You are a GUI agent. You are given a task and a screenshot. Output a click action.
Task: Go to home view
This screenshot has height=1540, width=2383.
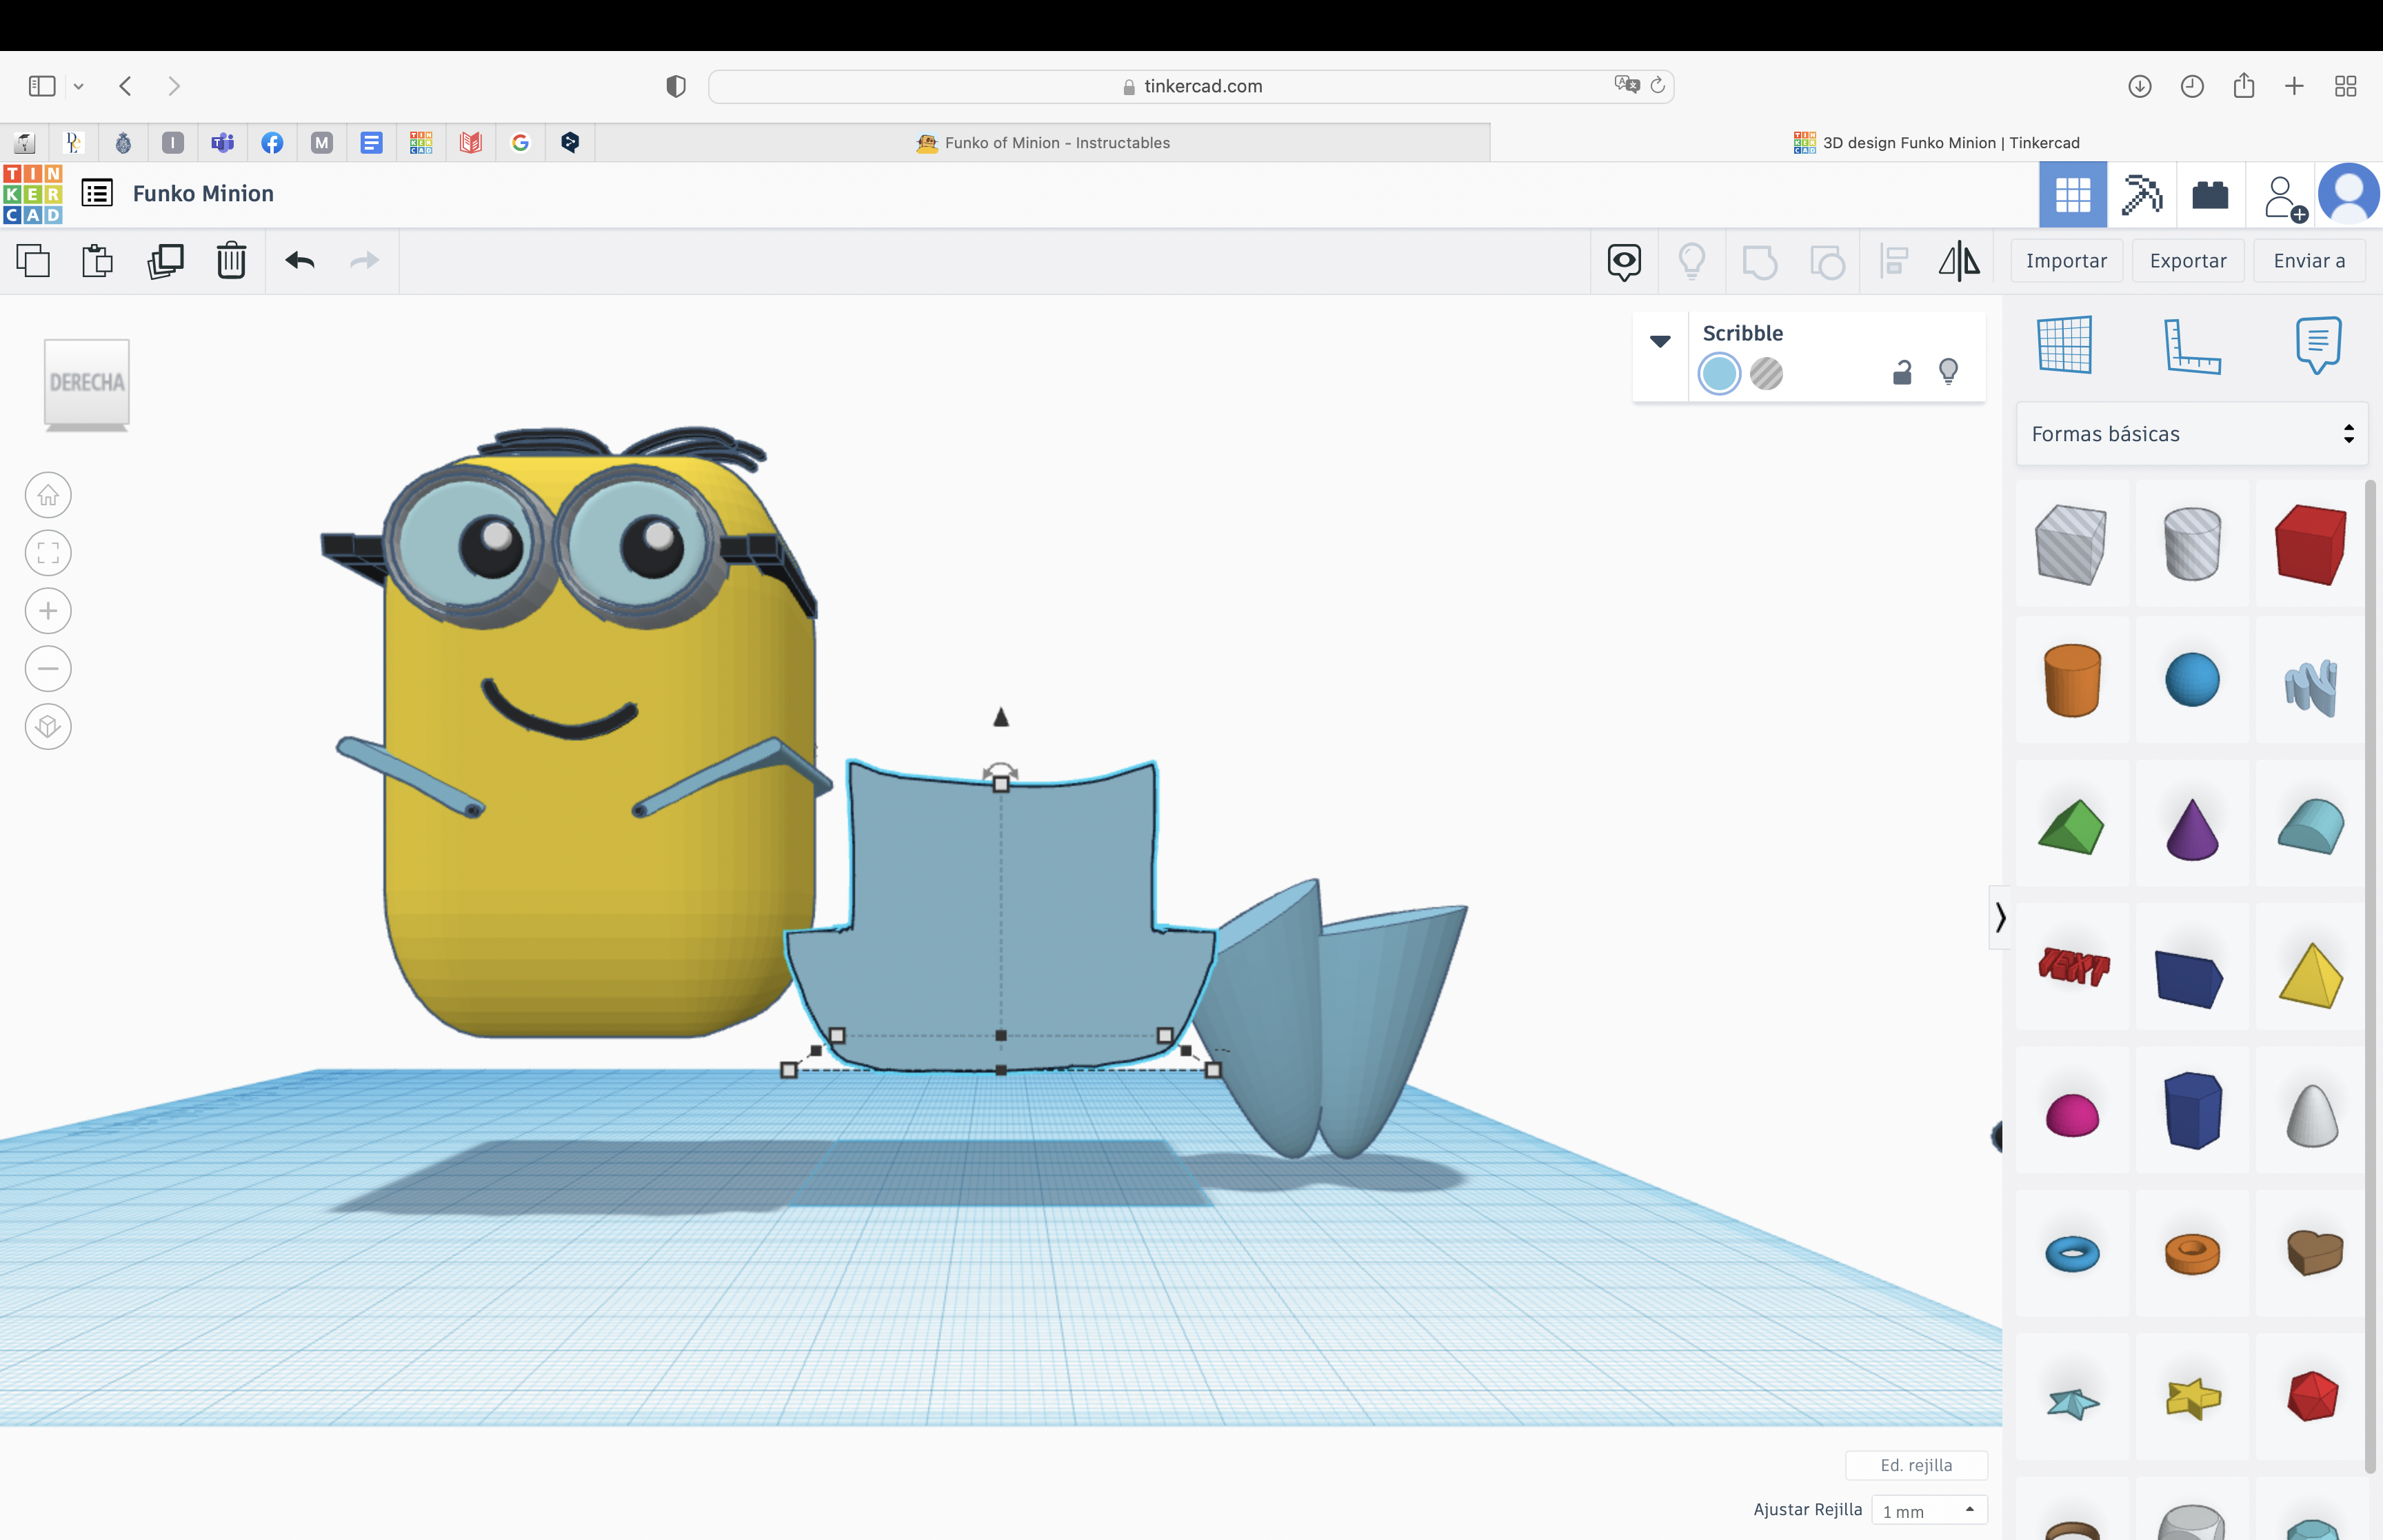click(x=48, y=495)
